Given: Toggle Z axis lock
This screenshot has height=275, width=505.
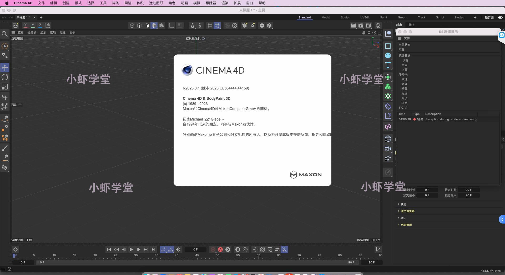Looking at the screenshot, I should tap(40, 25).
